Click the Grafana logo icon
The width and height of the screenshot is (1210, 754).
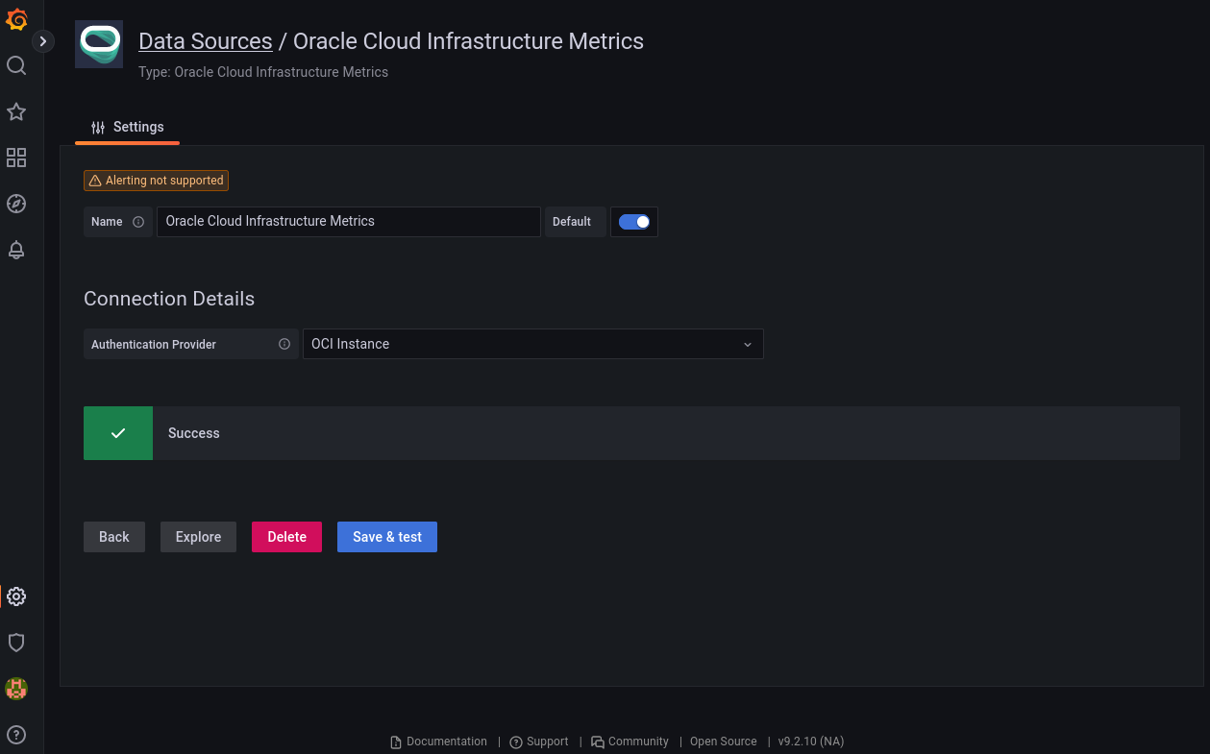[16, 19]
